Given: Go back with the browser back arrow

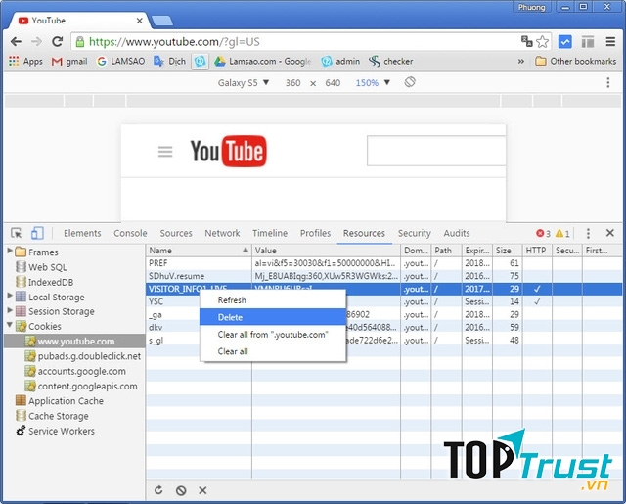Looking at the screenshot, I should click(16, 41).
